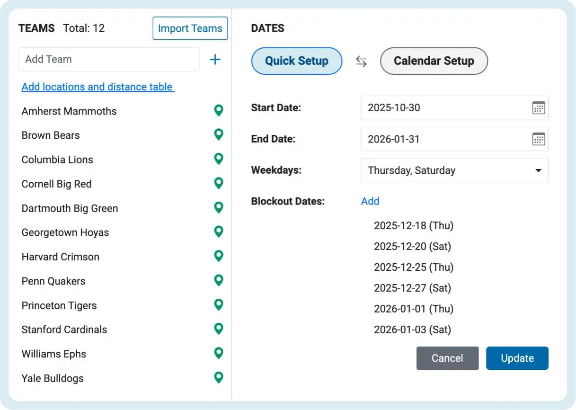Expand the Weekdays dropdown
This screenshot has width=576, height=410.
click(x=454, y=170)
